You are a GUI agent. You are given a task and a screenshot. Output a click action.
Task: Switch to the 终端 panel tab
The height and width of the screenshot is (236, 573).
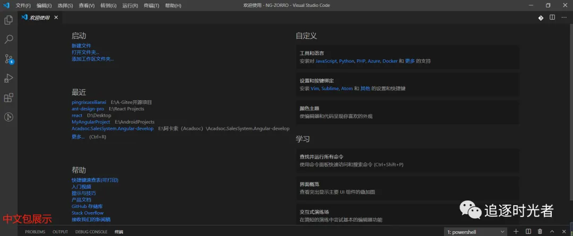pos(119,232)
